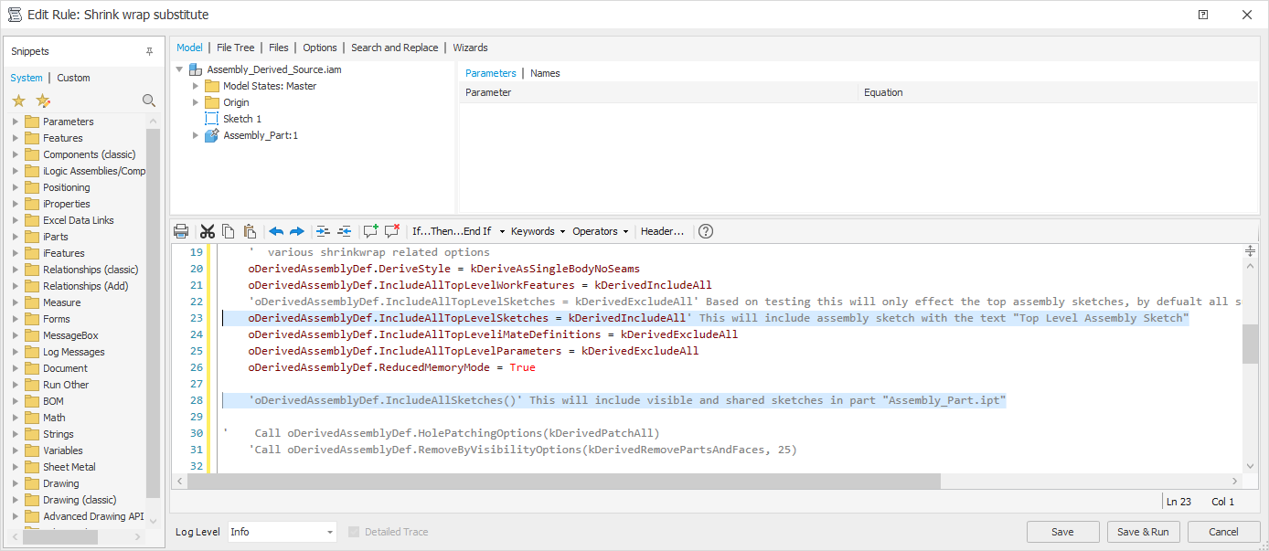
Task: Click code editor vertical scrollbar thumb
Action: [1250, 343]
